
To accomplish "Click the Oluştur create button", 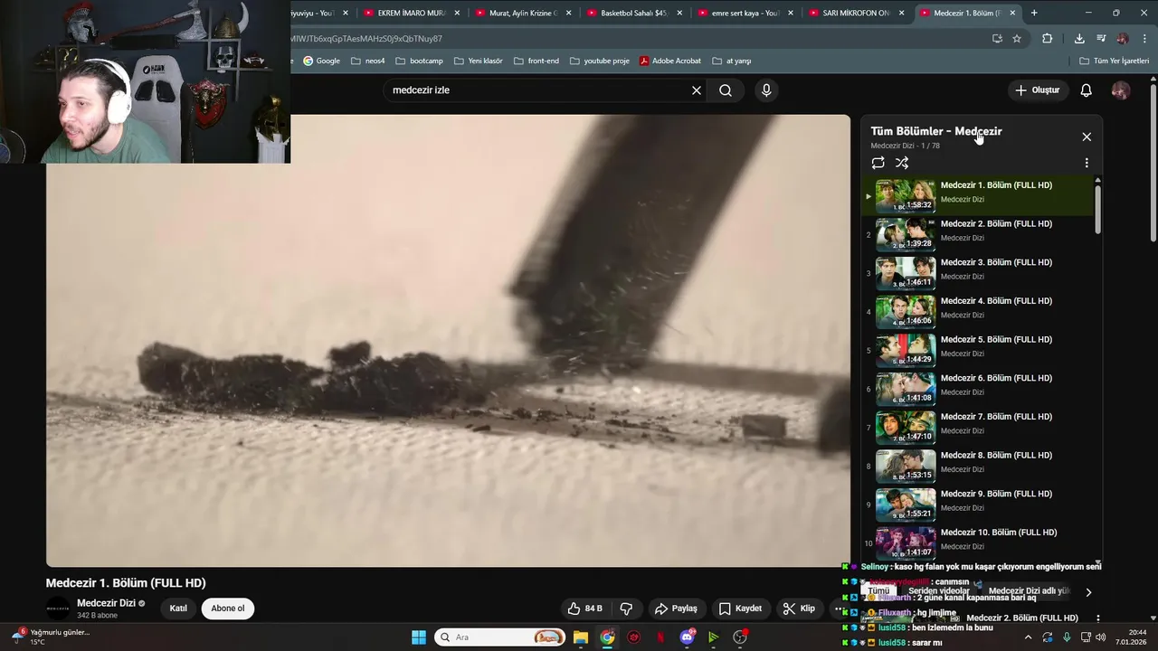I will pyautogui.click(x=1037, y=90).
